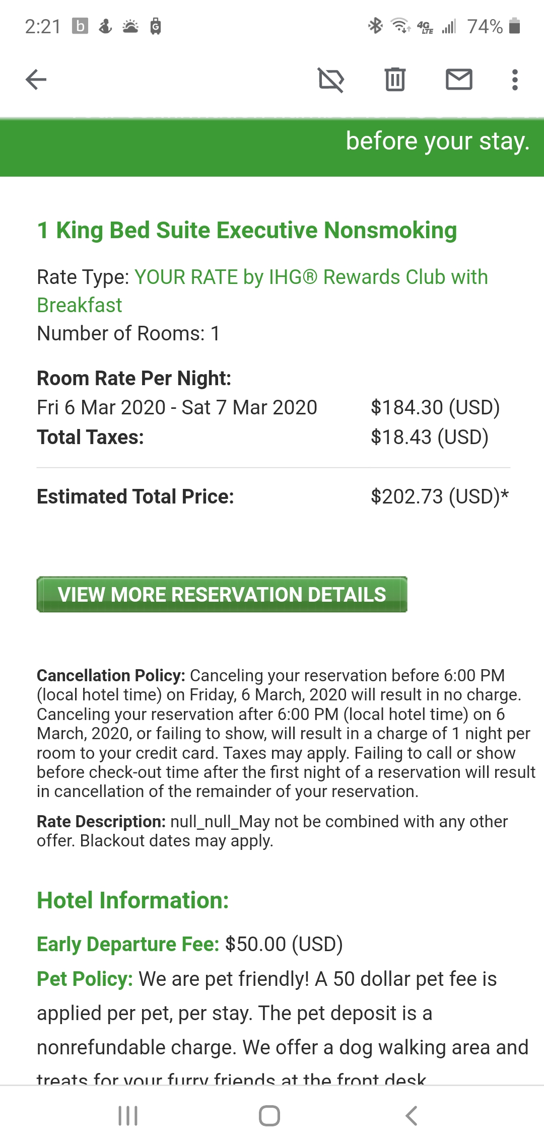Tap the Early Departure Fee label
This screenshot has width=544, height=1148.
click(x=128, y=944)
